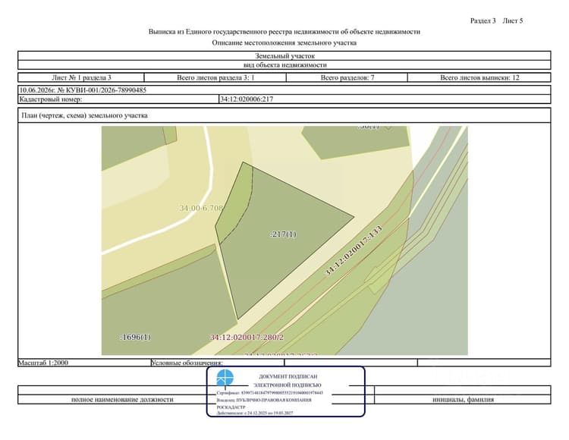Click cadastral number 34:12:020006:217 field

point(385,99)
